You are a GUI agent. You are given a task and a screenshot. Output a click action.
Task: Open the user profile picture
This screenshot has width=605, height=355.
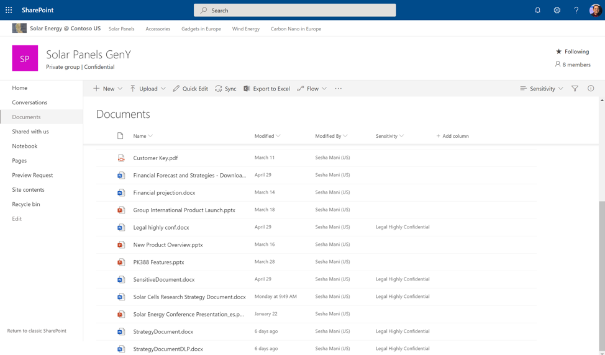point(595,10)
